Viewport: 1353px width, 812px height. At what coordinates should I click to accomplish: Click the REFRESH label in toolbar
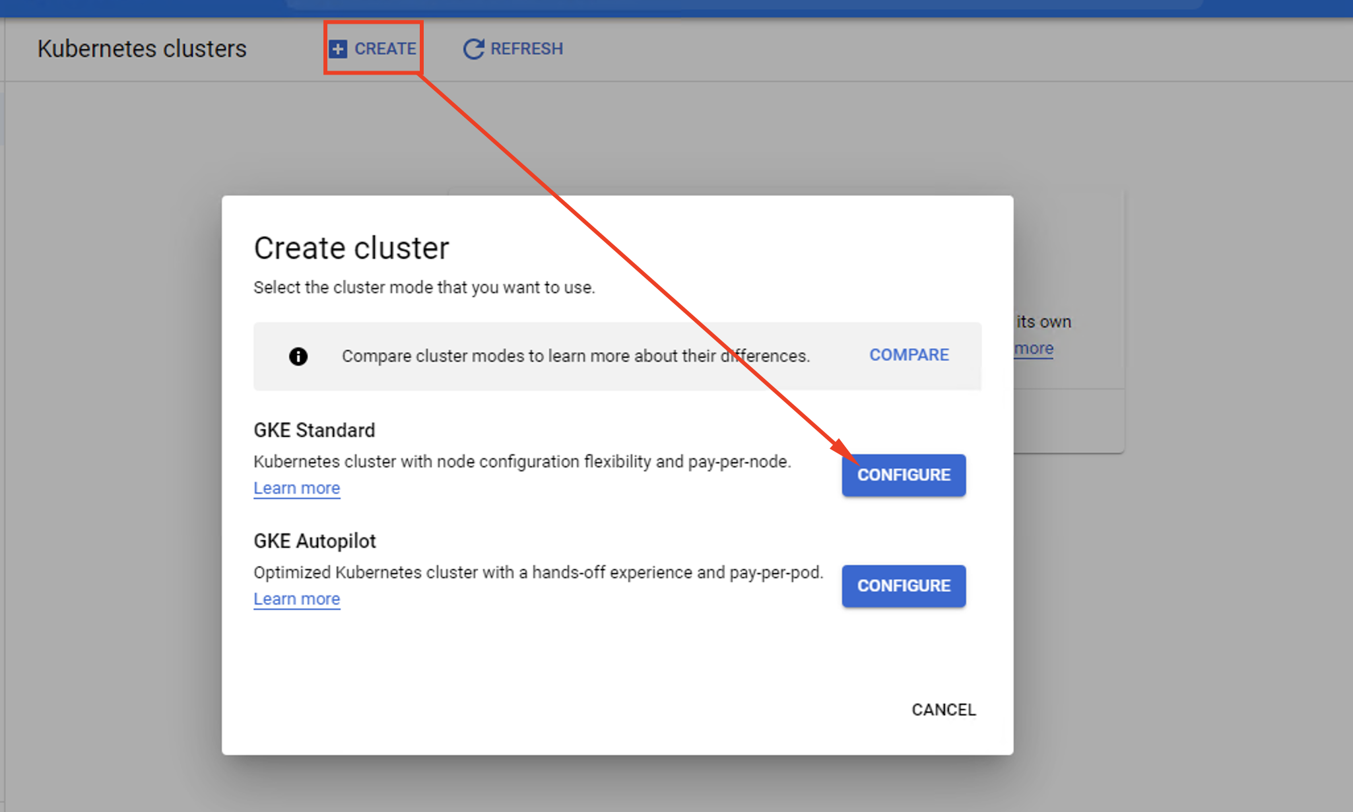pyautogui.click(x=527, y=49)
